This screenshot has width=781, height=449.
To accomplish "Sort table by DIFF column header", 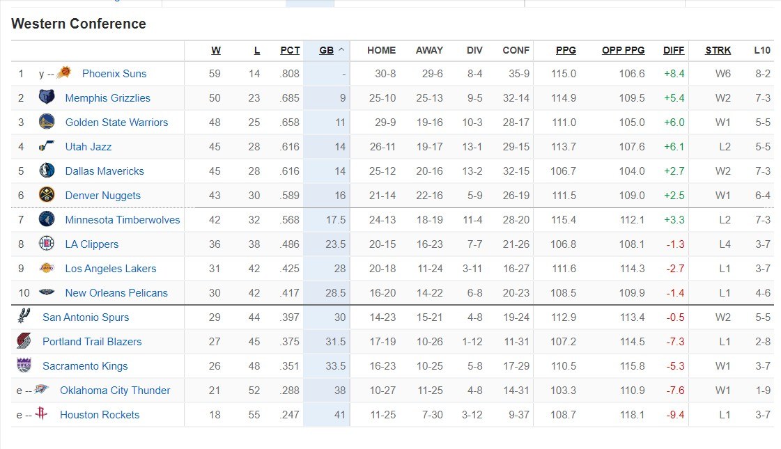I will coord(674,50).
